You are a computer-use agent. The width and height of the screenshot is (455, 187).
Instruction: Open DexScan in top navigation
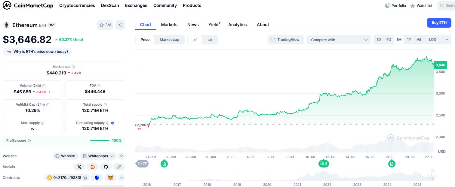[110, 5]
